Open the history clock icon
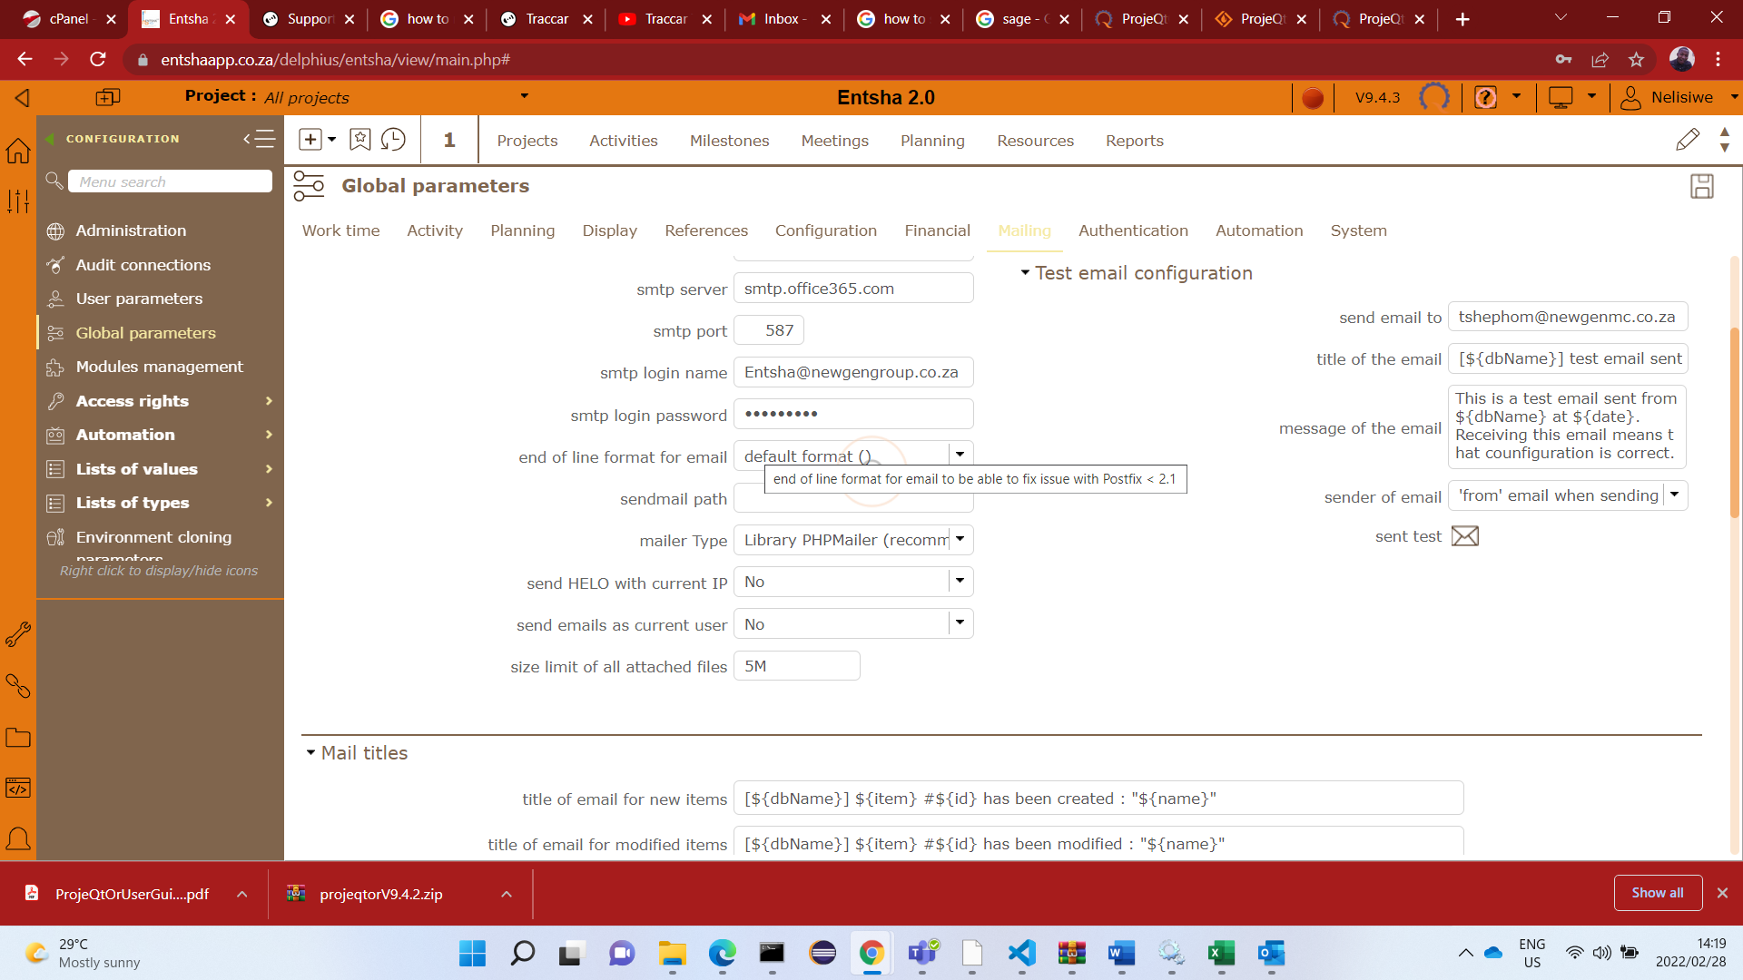This screenshot has width=1743, height=980. [x=393, y=140]
